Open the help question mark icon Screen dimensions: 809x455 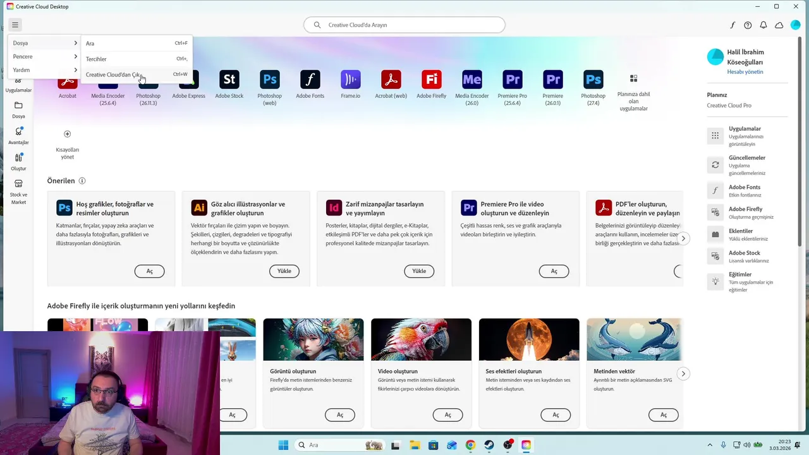(x=748, y=25)
